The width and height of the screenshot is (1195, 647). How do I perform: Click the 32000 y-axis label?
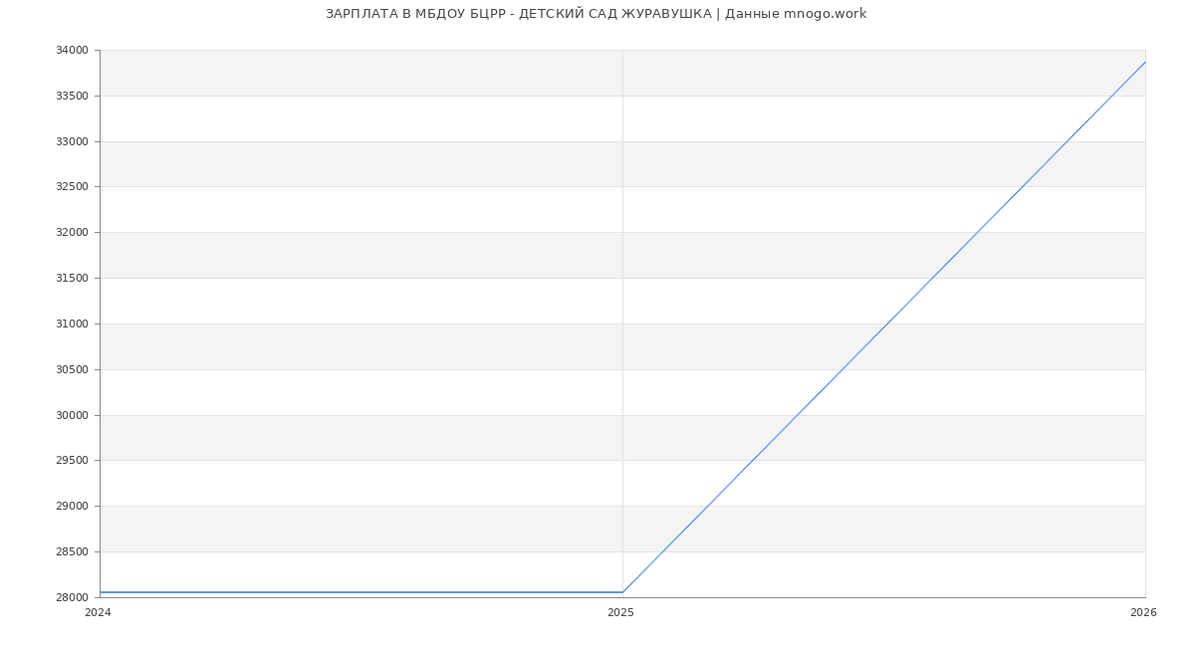point(74,233)
